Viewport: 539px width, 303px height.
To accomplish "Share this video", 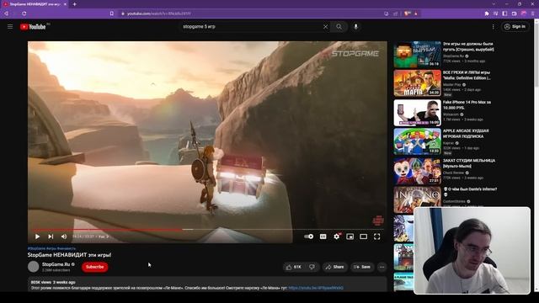I will pos(335,267).
